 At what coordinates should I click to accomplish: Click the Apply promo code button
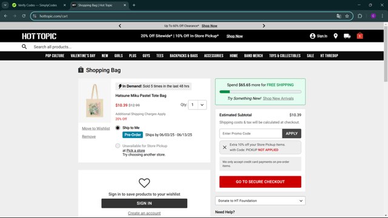pyautogui.click(x=292, y=133)
